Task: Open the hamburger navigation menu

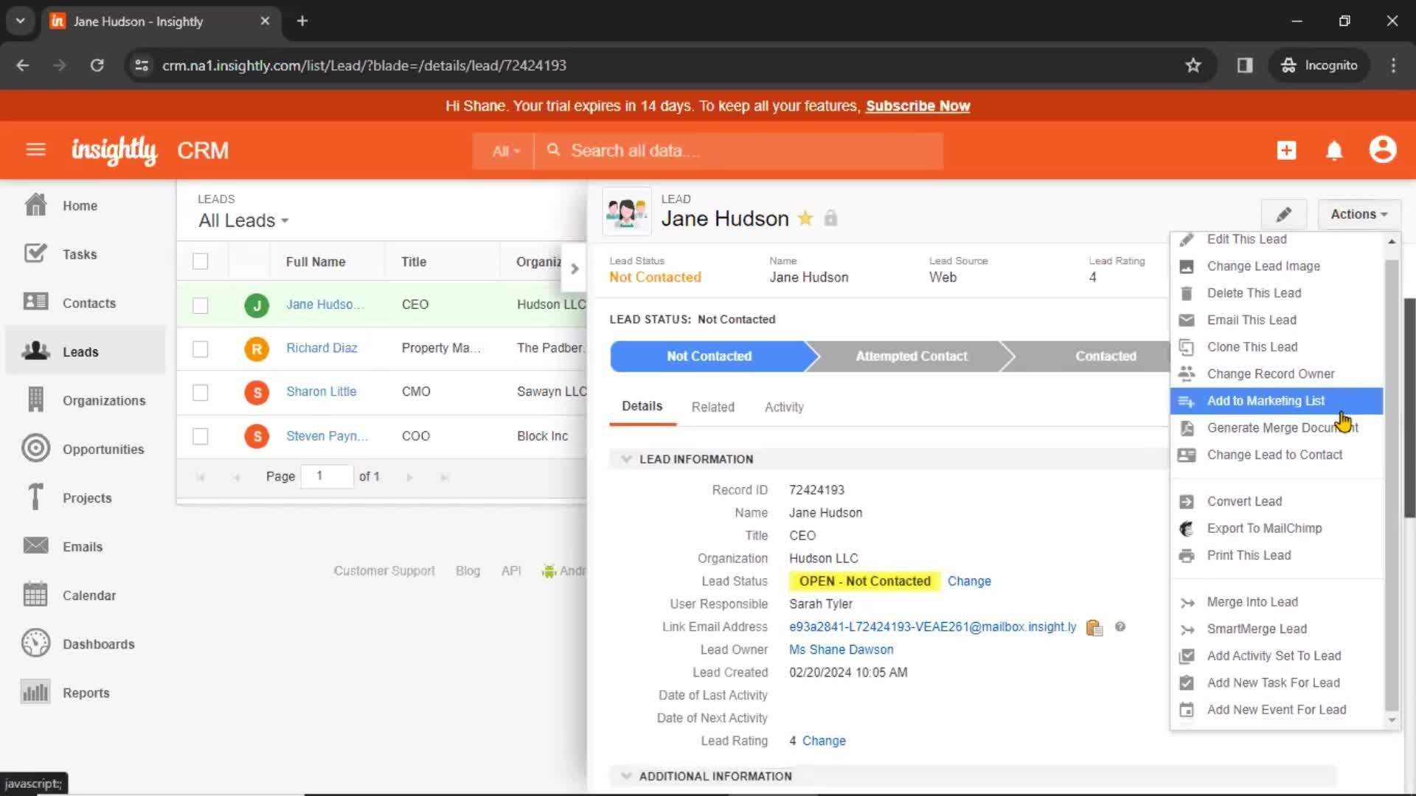Action: point(35,150)
